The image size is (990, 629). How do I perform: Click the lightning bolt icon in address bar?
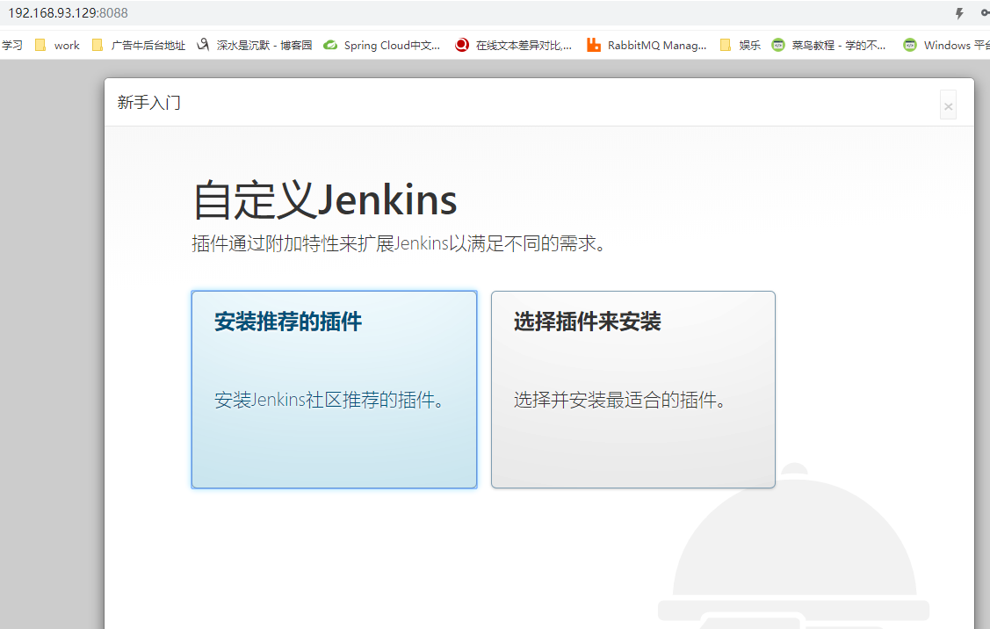tap(959, 13)
